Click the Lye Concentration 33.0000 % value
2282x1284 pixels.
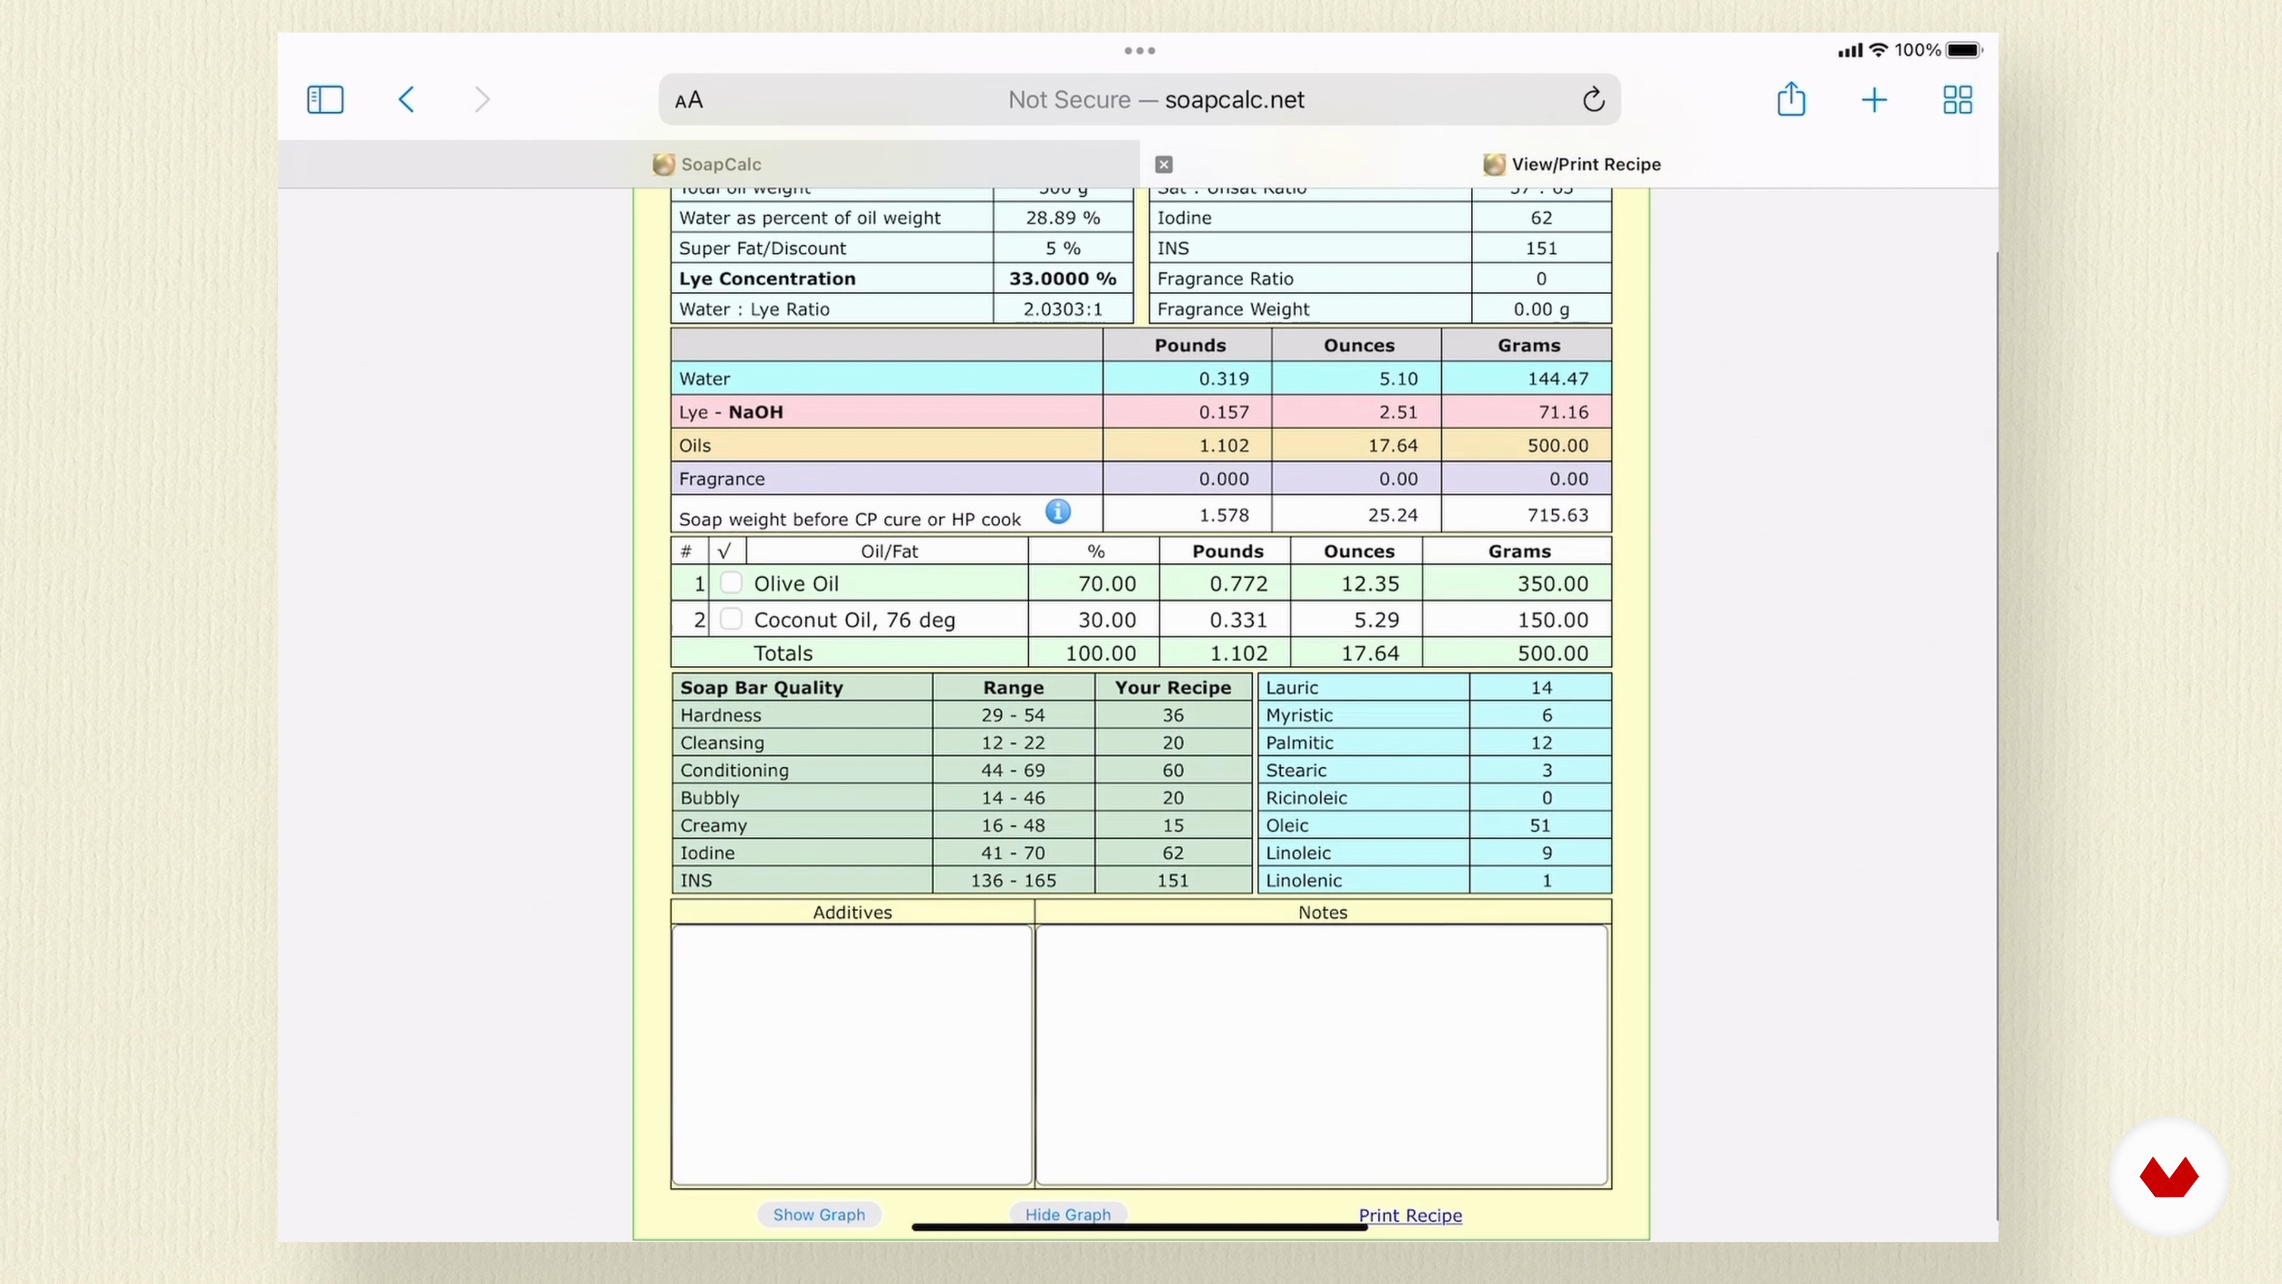[x=1062, y=278]
